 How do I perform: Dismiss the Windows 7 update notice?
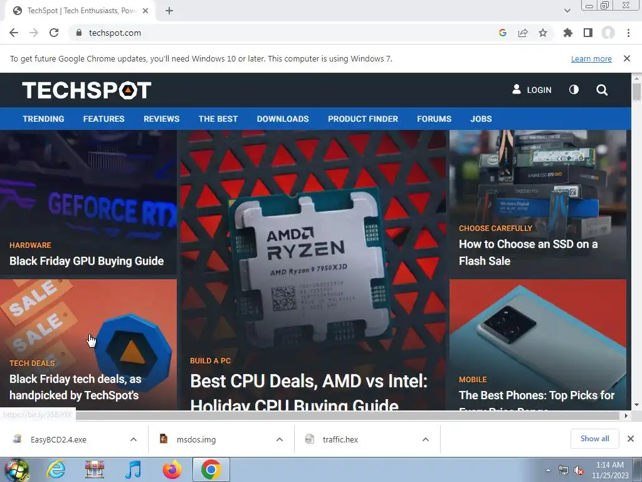(x=627, y=58)
